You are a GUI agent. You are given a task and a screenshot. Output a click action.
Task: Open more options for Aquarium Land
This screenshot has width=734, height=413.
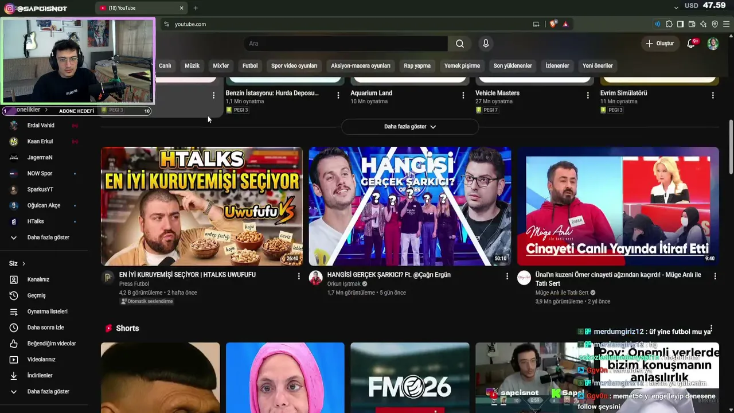tap(463, 95)
